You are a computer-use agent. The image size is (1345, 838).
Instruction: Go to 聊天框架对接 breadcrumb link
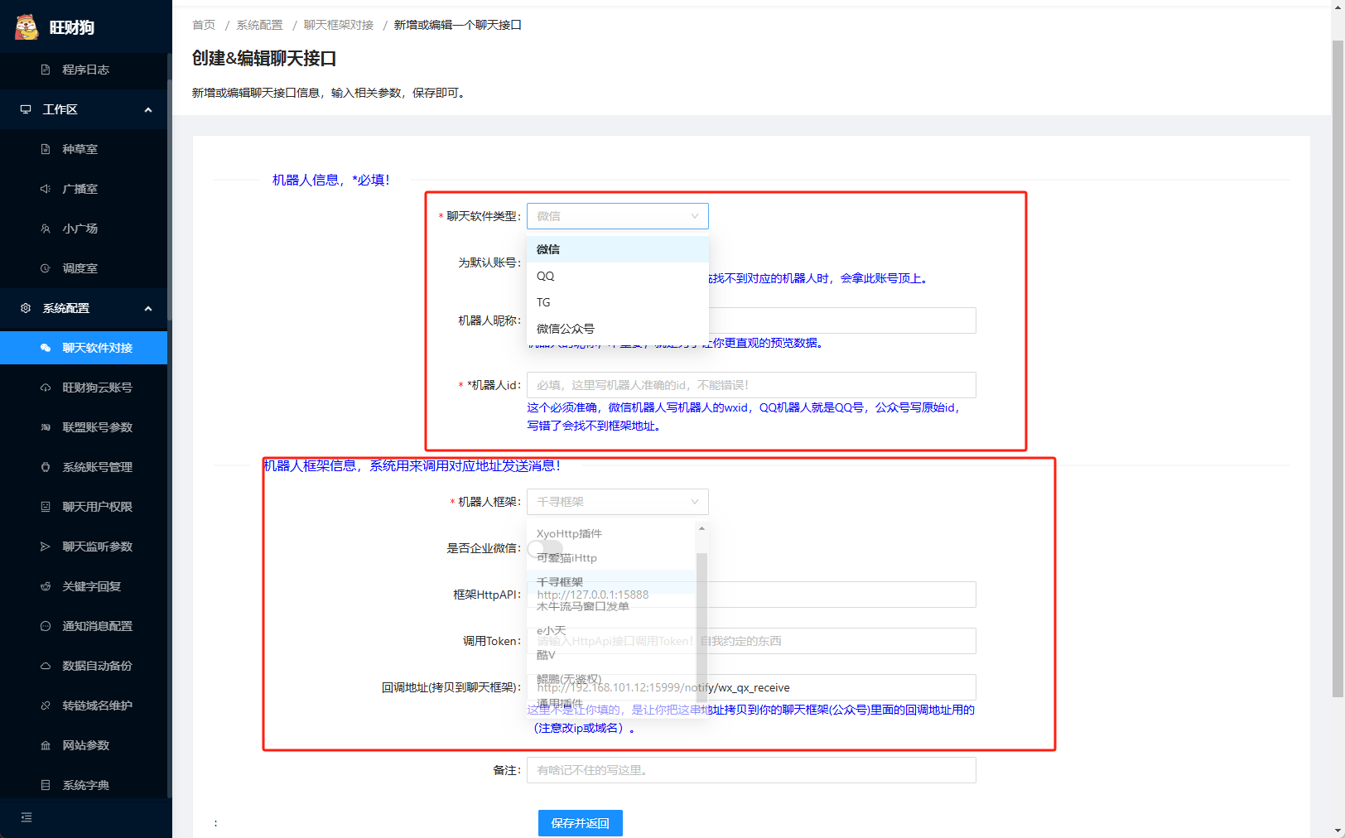339,25
